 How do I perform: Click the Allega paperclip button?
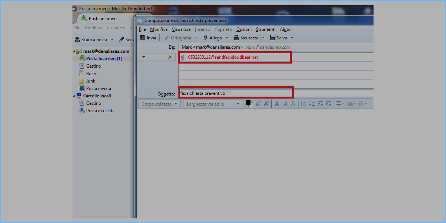pos(212,38)
